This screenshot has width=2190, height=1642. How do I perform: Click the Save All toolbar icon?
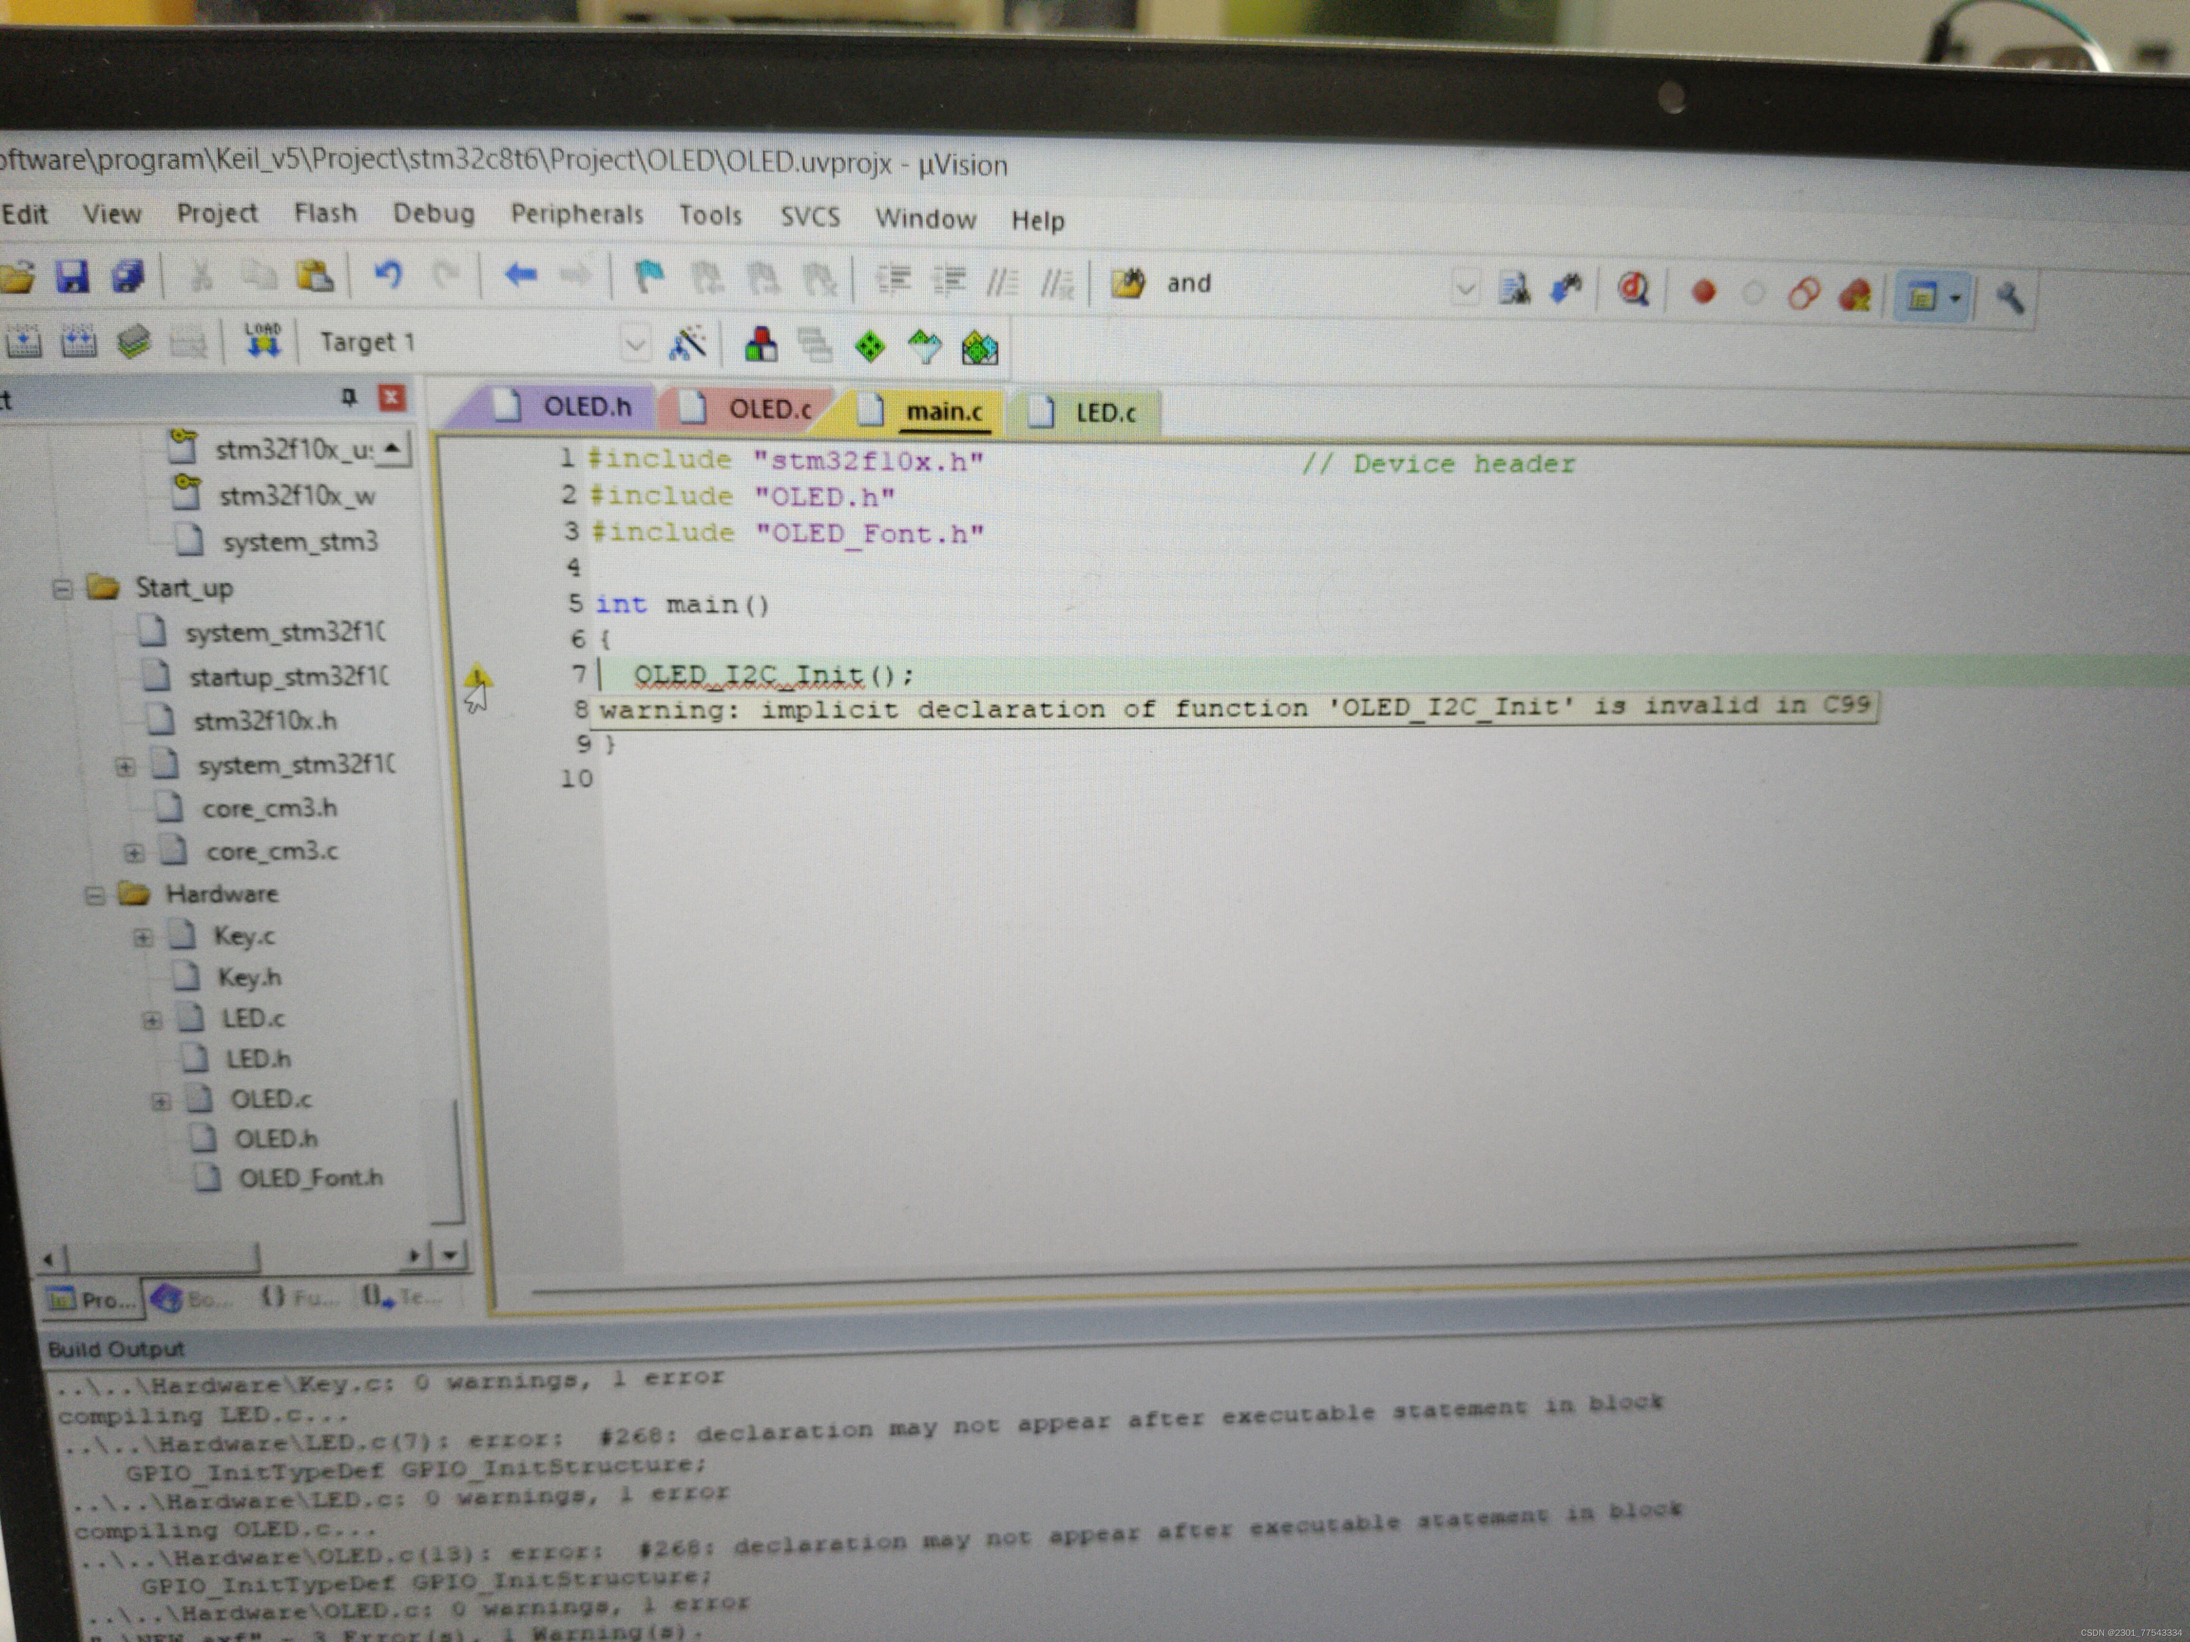[128, 277]
